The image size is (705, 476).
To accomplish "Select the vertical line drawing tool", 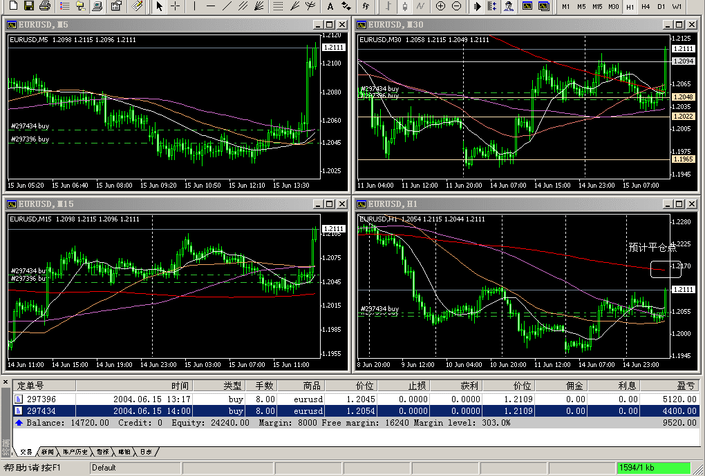I will (194, 6).
